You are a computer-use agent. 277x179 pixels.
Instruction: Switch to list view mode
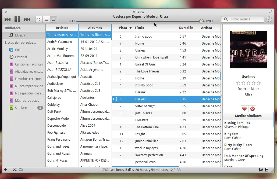[46, 19]
